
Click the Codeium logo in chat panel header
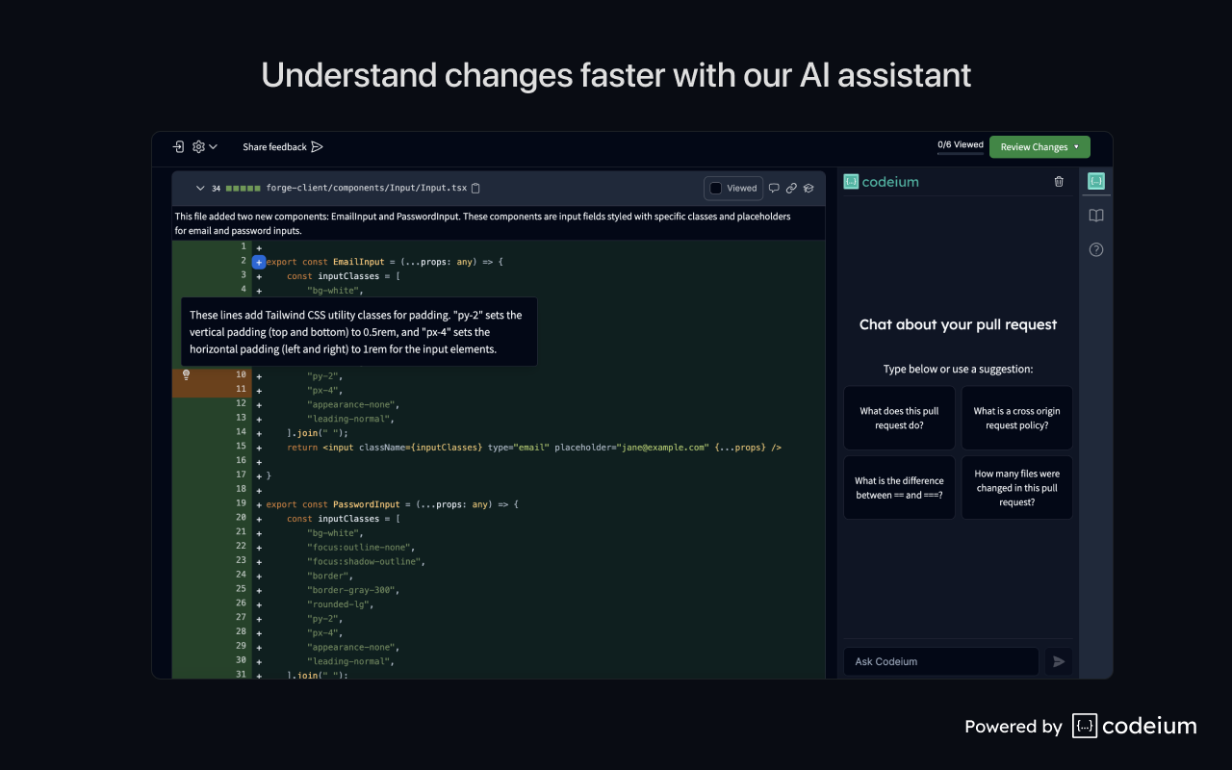[881, 181]
